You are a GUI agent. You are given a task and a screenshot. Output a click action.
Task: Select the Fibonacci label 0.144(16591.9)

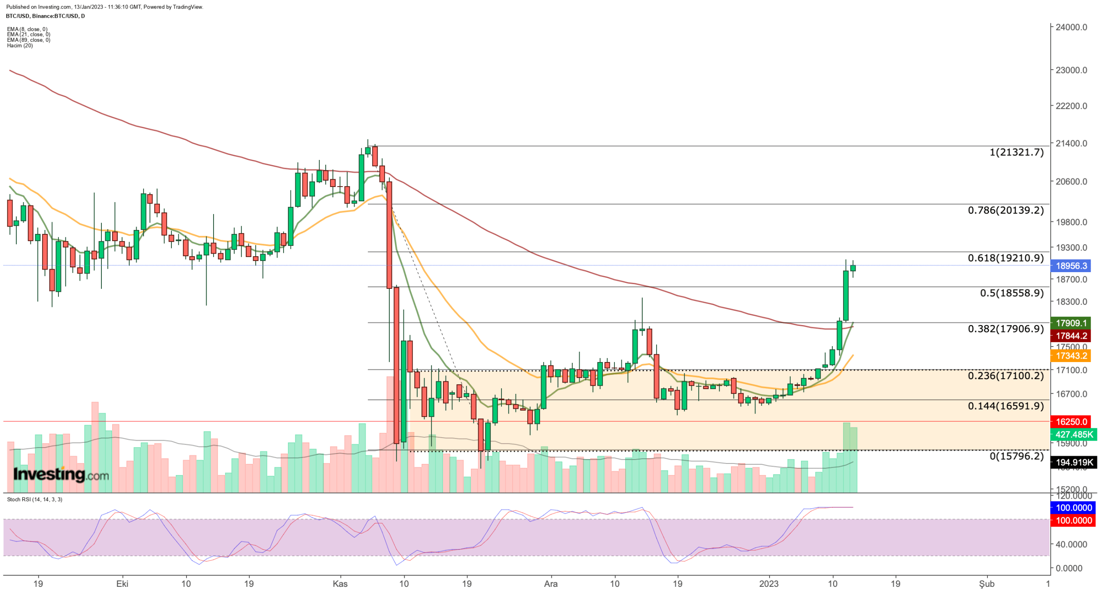point(1005,405)
